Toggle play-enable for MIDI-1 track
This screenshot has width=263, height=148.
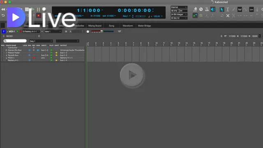[51, 58]
